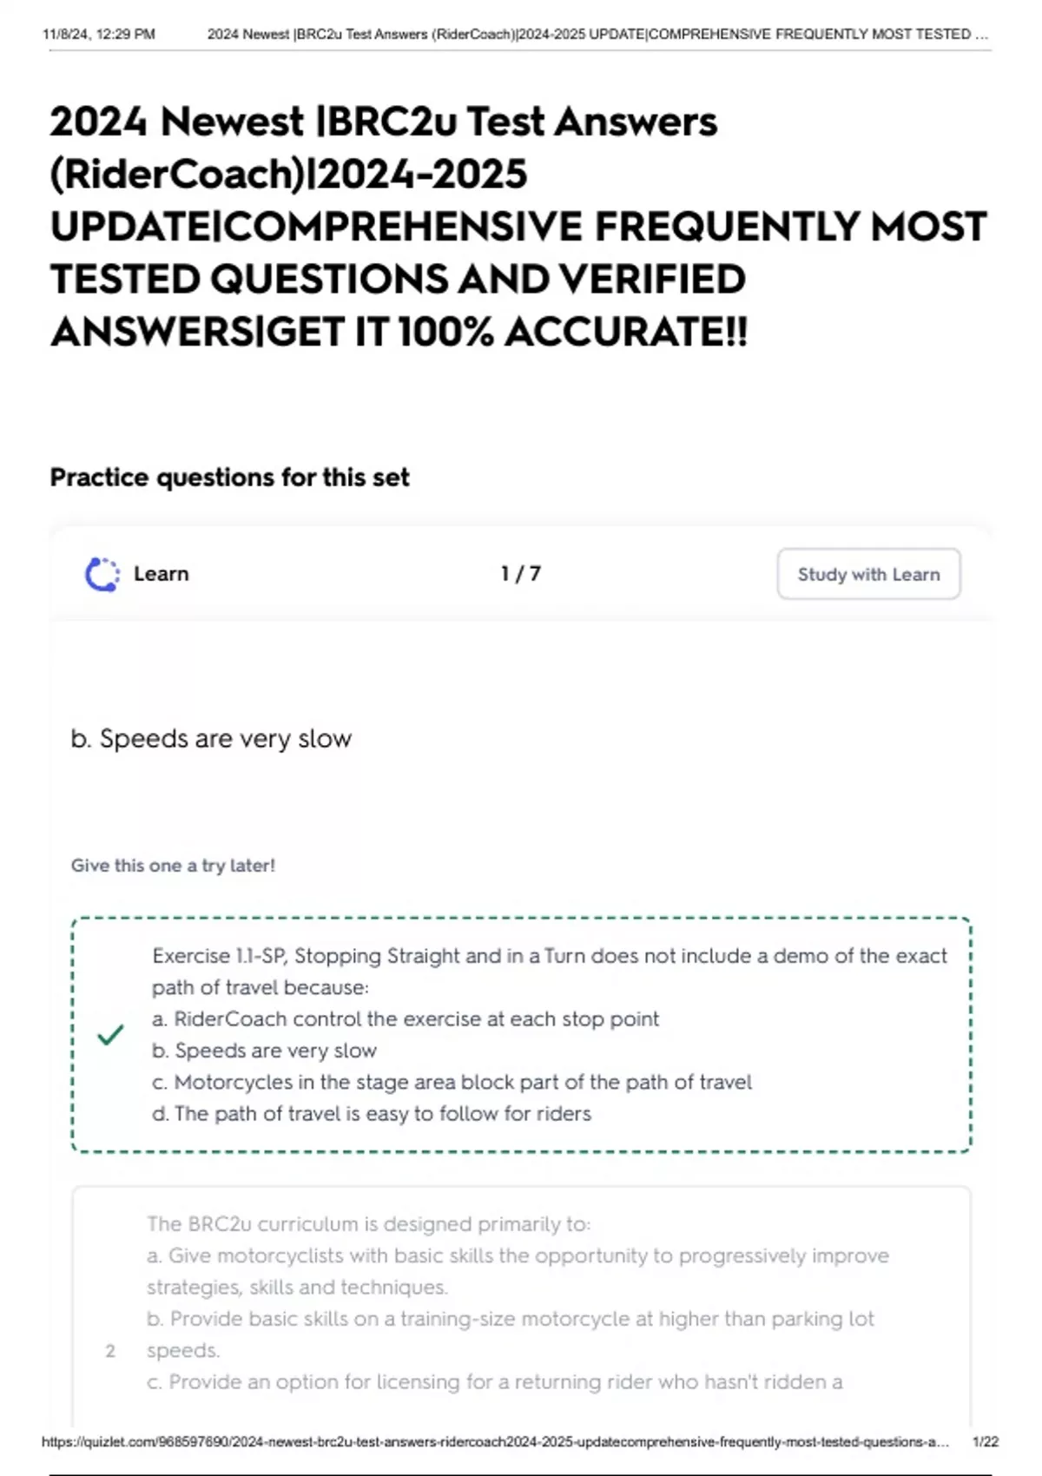Choose option 'c. Motorcycles in the stage area'
1042x1476 pixels.
[452, 1082]
